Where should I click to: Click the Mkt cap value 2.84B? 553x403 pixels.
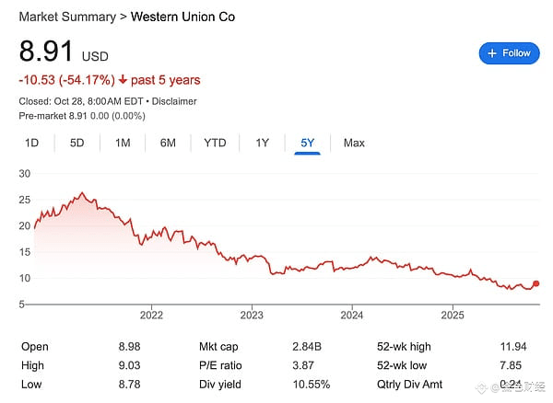click(313, 347)
